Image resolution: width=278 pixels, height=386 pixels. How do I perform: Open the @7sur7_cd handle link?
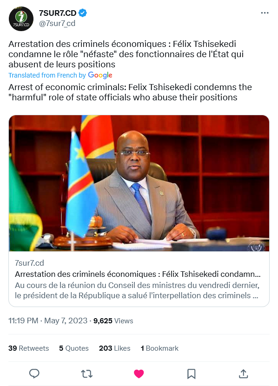(57, 23)
